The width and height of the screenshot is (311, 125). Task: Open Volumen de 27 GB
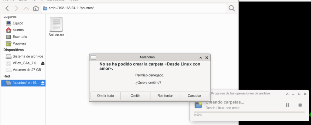27,70
